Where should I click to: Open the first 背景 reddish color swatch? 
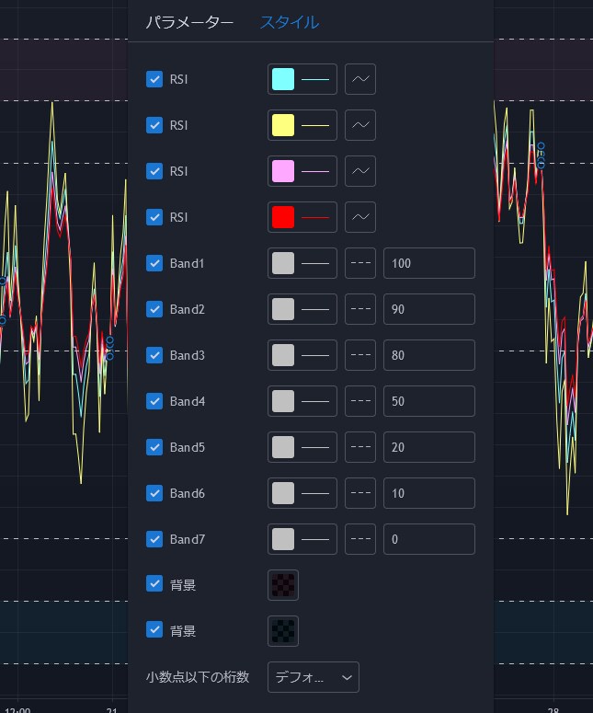coord(283,585)
